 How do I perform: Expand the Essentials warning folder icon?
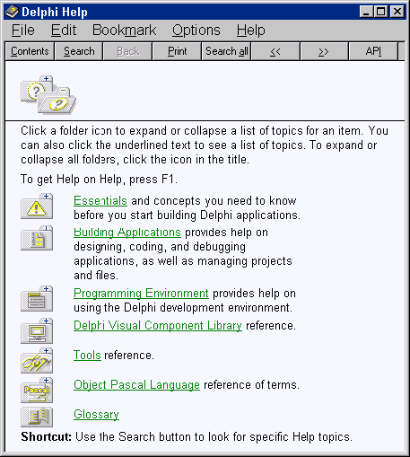click(37, 207)
